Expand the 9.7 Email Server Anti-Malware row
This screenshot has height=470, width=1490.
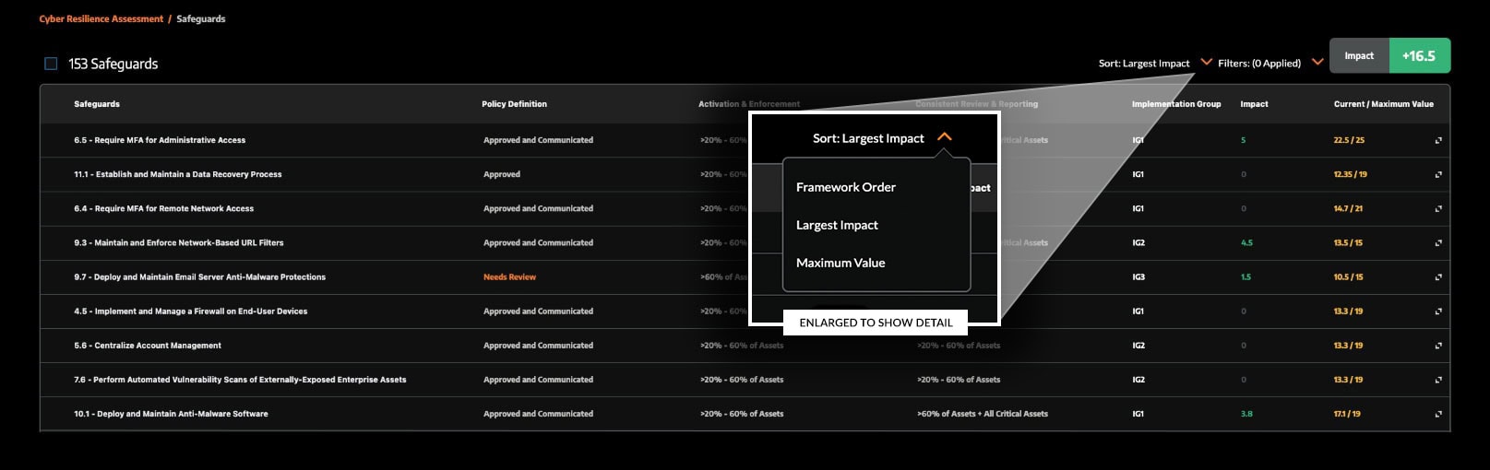[1438, 277]
